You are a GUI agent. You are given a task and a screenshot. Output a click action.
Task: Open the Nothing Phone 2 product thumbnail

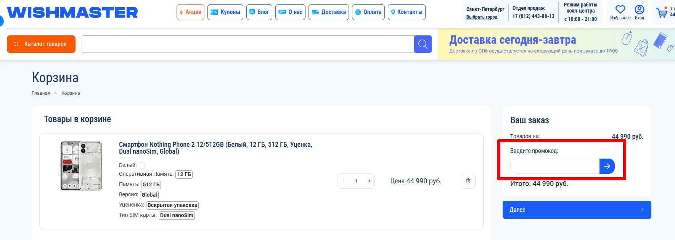point(81,166)
